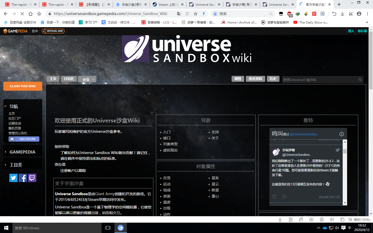This screenshot has height=233, width=373.
Task: Like the tweet with heart icon
Action: (274, 197)
